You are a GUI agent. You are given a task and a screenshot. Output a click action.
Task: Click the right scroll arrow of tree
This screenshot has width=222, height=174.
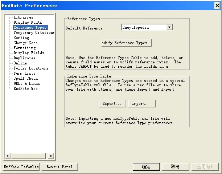click(x=51, y=156)
